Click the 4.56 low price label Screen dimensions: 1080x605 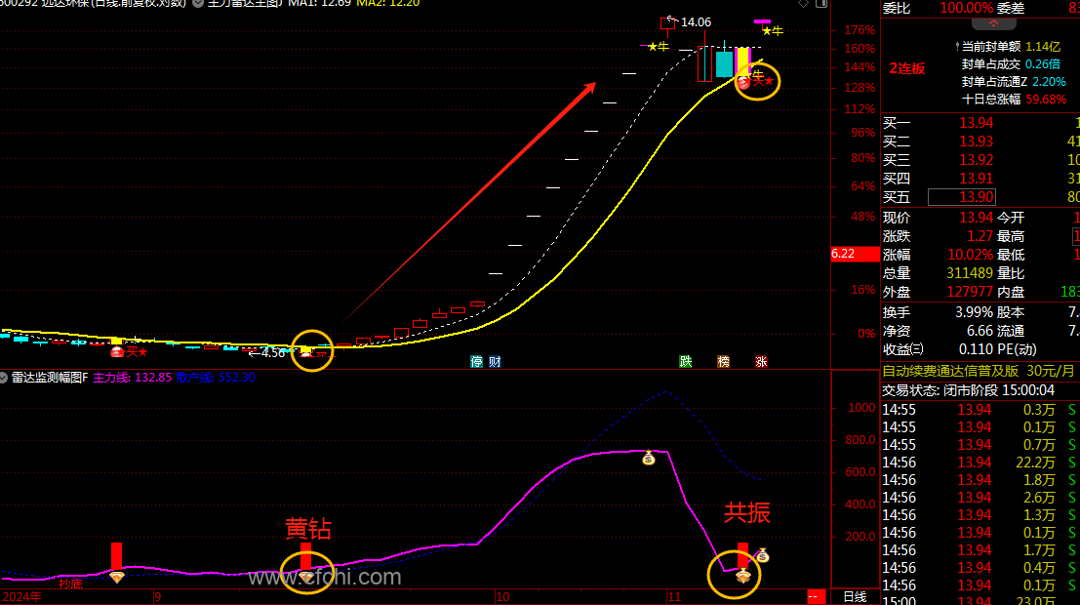pos(273,353)
